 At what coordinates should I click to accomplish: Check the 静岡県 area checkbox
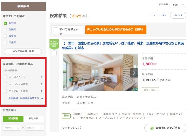[5, 30]
